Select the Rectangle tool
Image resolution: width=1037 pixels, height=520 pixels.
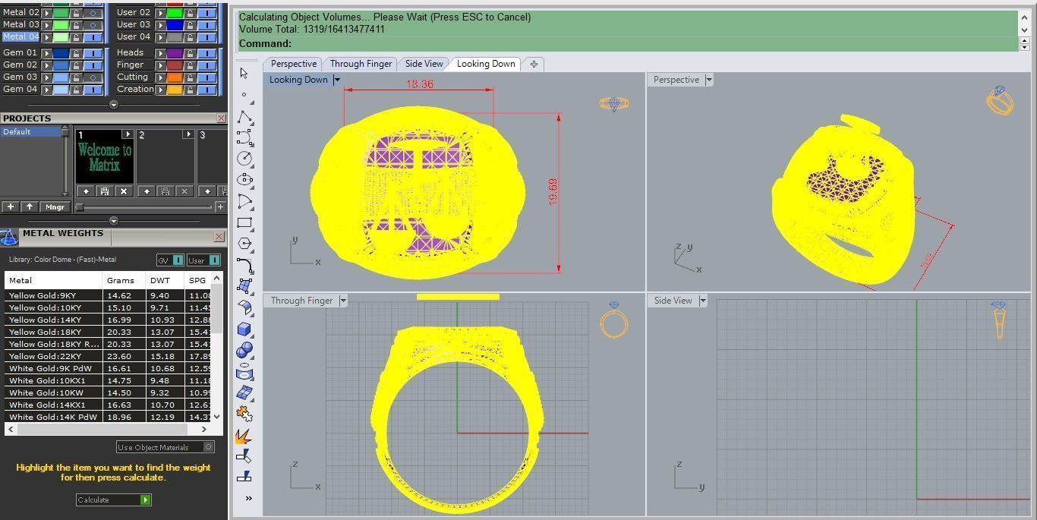coord(244,222)
